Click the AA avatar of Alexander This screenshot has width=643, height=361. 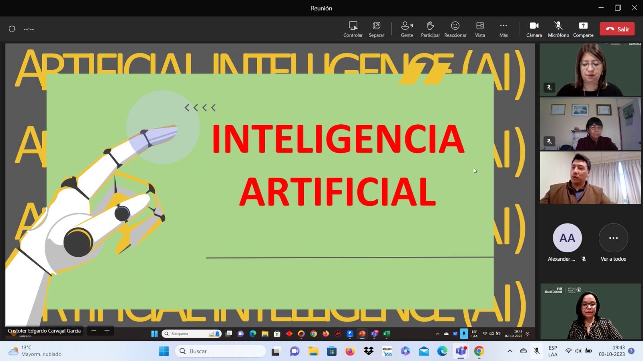click(567, 238)
